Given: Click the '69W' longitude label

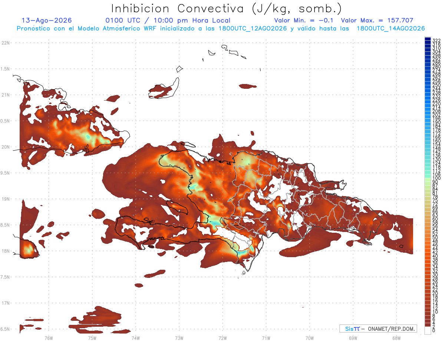Looking at the screenshot, I should [353, 337].
